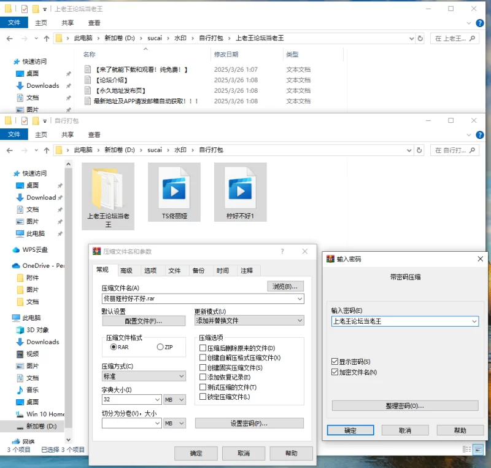Click the WinRAR icon in 压缩文件名和参数 title bar
This screenshot has width=491, height=468.
(x=97, y=251)
